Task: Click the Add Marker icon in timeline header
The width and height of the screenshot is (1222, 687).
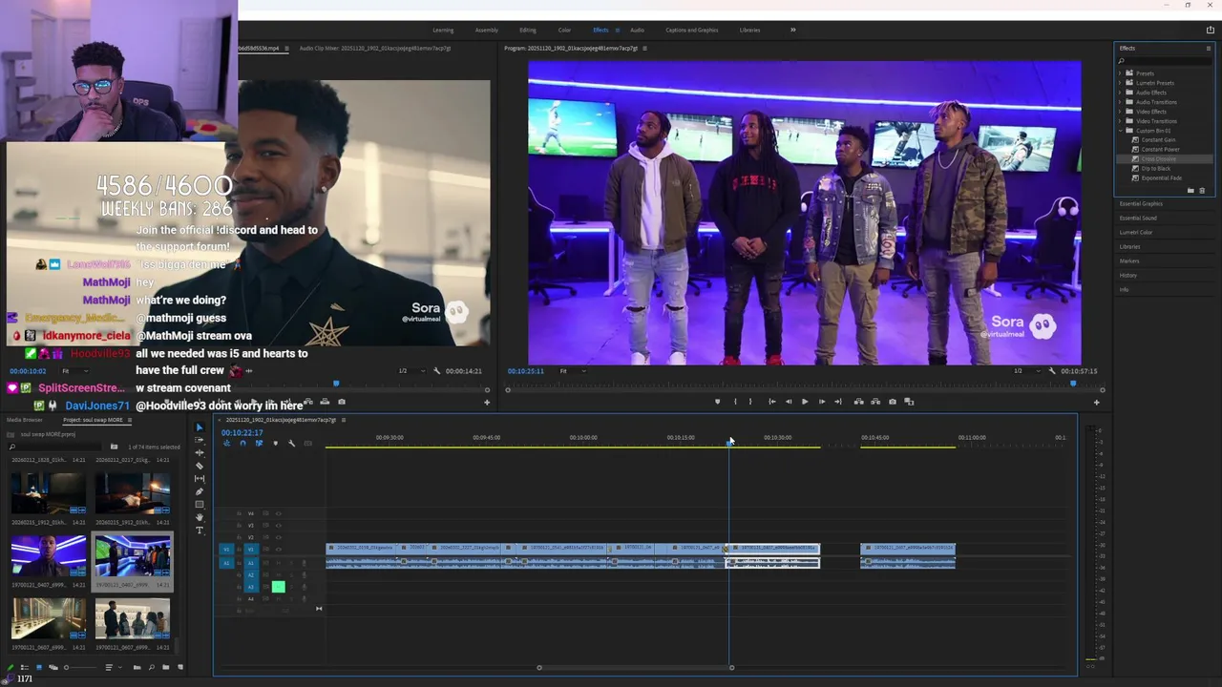Action: 276,443
